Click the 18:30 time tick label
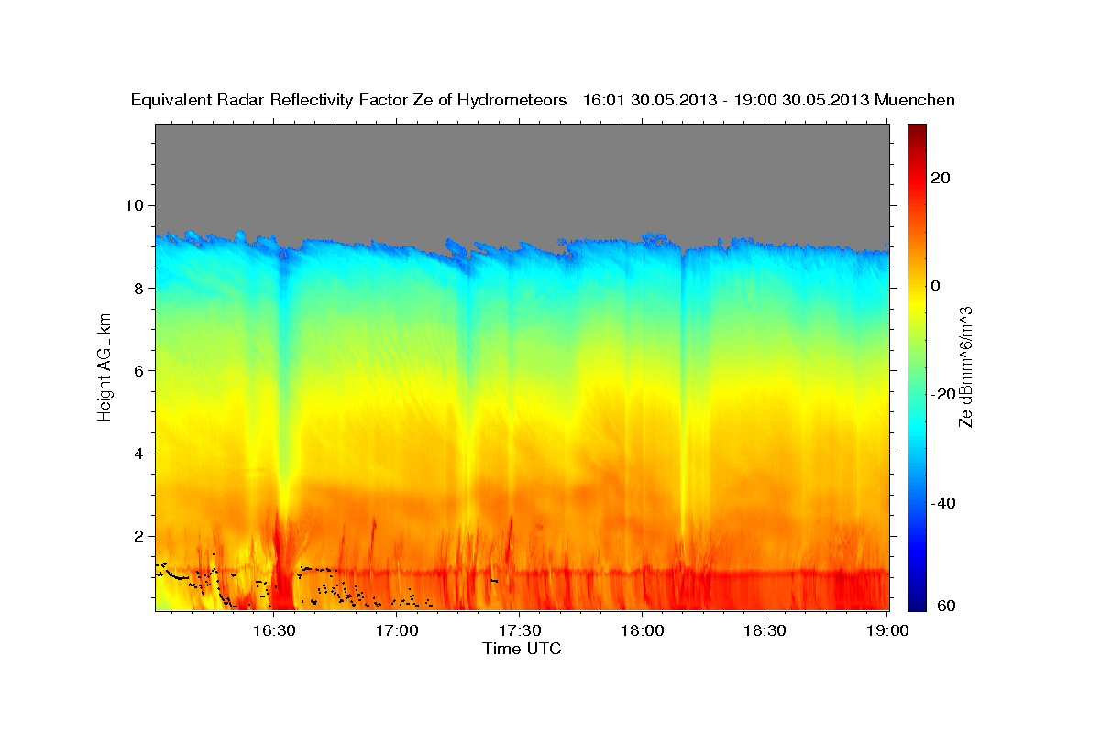1100x733 pixels. (x=765, y=630)
